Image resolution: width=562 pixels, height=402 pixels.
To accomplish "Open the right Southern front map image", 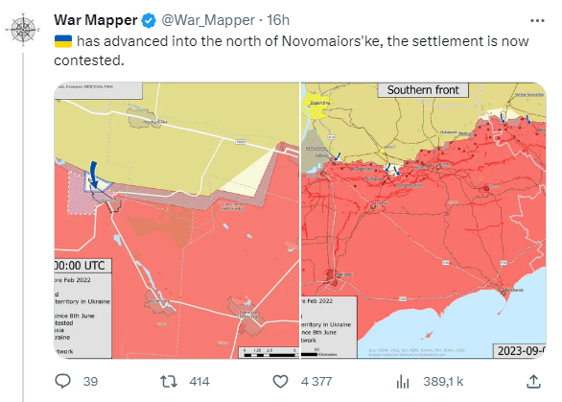I will click(x=424, y=220).
